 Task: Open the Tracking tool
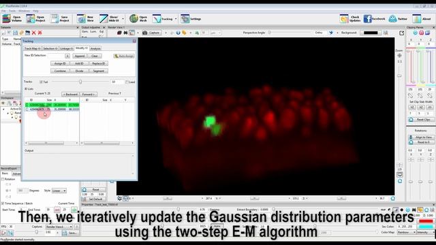click(163, 18)
